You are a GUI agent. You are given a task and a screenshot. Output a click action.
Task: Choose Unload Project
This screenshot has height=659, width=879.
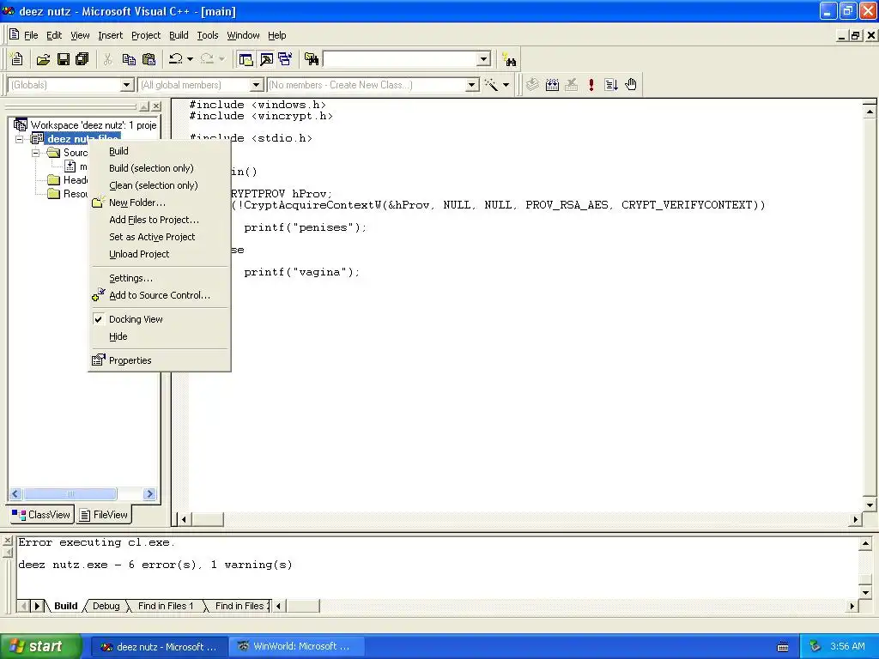click(x=160, y=254)
